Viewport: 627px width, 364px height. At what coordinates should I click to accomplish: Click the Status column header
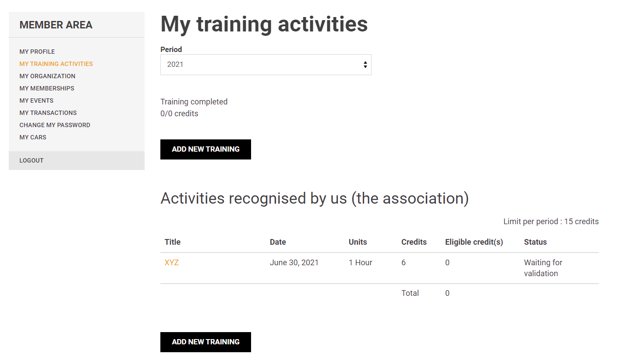[x=535, y=242]
